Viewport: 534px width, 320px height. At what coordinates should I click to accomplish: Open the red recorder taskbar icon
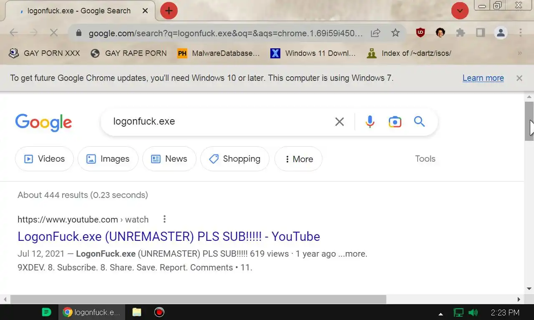(159, 312)
